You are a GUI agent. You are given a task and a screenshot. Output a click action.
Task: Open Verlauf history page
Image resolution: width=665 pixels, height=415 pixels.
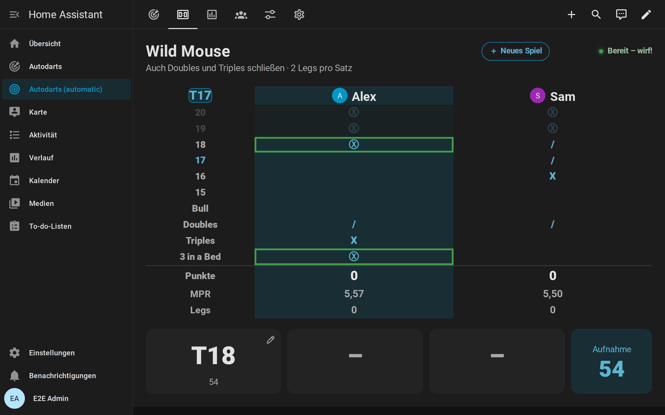(x=66, y=157)
